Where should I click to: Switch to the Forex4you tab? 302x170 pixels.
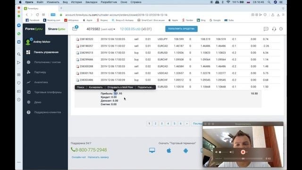pos(34,29)
